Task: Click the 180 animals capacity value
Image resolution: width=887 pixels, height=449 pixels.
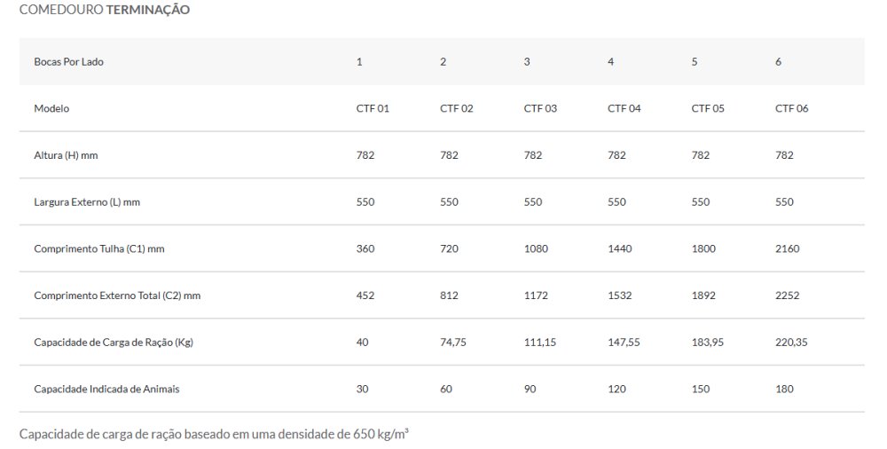Action: pos(784,389)
